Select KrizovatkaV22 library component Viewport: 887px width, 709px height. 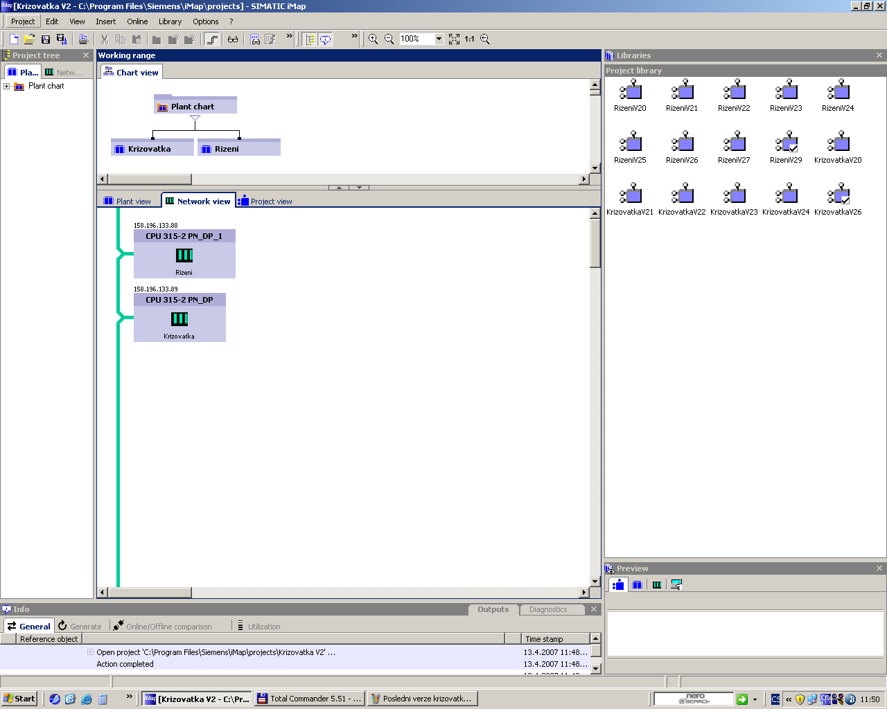[x=682, y=200]
